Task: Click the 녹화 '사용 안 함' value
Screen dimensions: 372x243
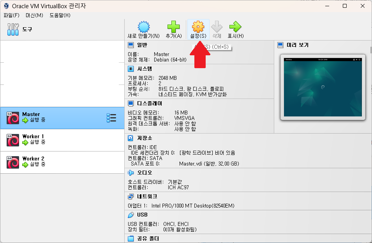Action: click(x=185, y=129)
